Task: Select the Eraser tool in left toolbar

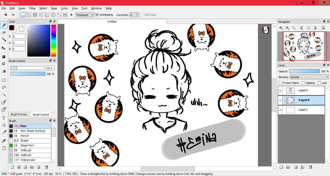Action: pos(4,32)
